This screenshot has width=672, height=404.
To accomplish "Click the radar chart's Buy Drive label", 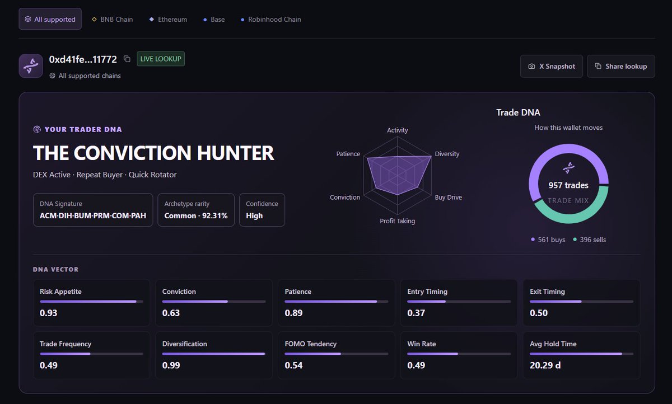I will pyautogui.click(x=449, y=197).
